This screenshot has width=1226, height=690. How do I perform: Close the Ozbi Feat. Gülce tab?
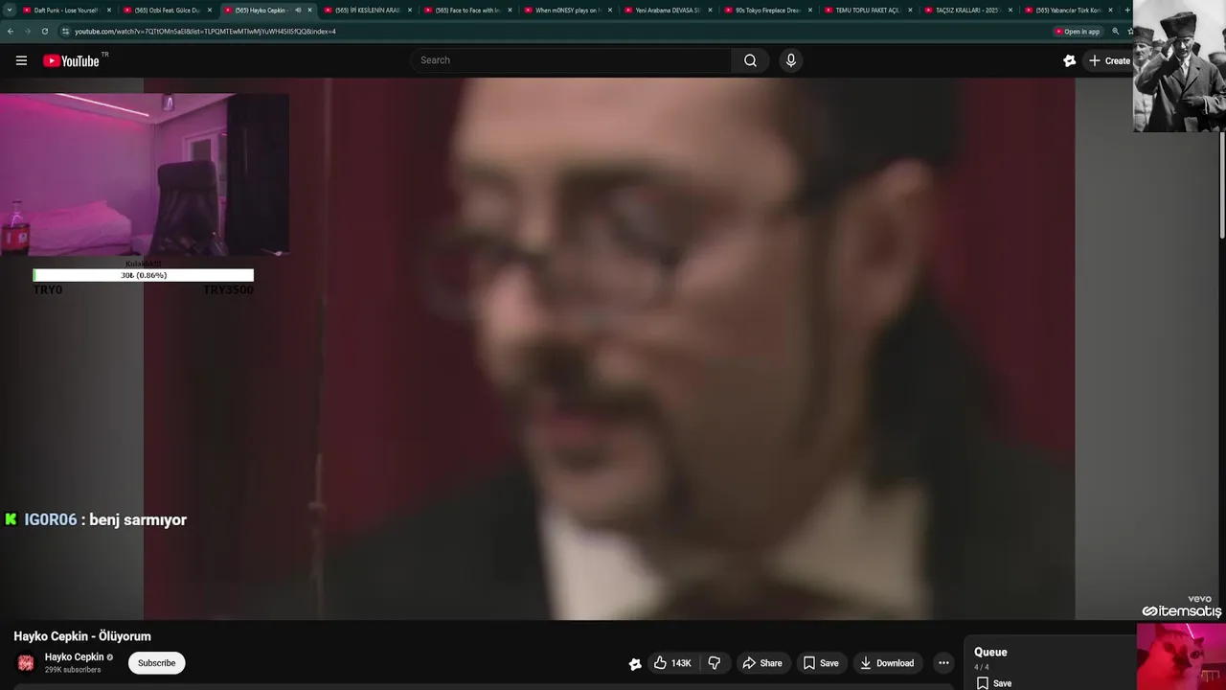tap(210, 11)
